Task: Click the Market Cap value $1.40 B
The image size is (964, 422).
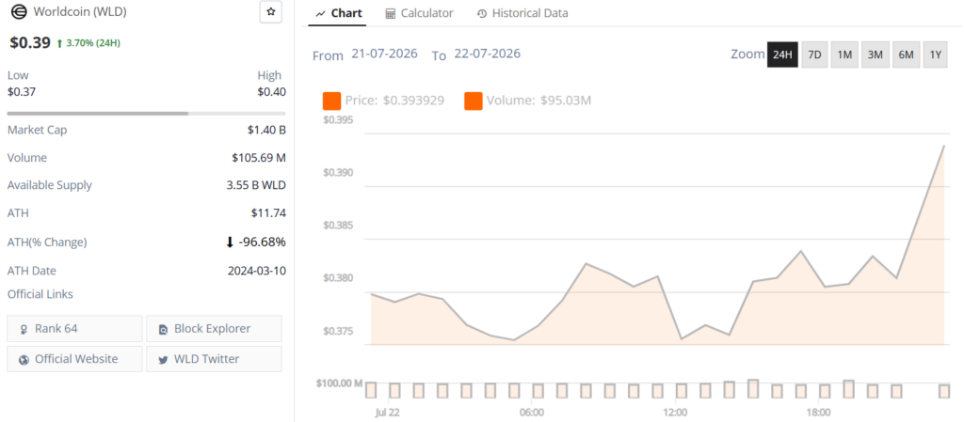Action: [x=268, y=130]
